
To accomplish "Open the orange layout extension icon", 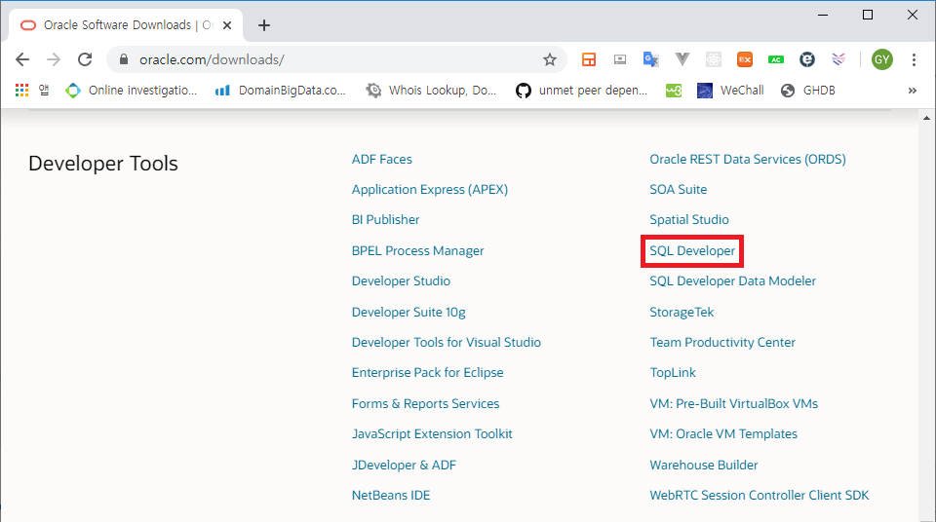I will click(589, 59).
